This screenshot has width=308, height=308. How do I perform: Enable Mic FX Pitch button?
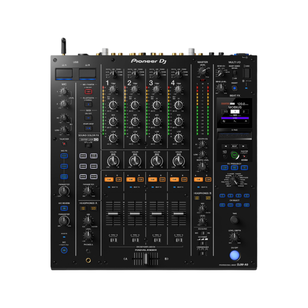(64, 166)
